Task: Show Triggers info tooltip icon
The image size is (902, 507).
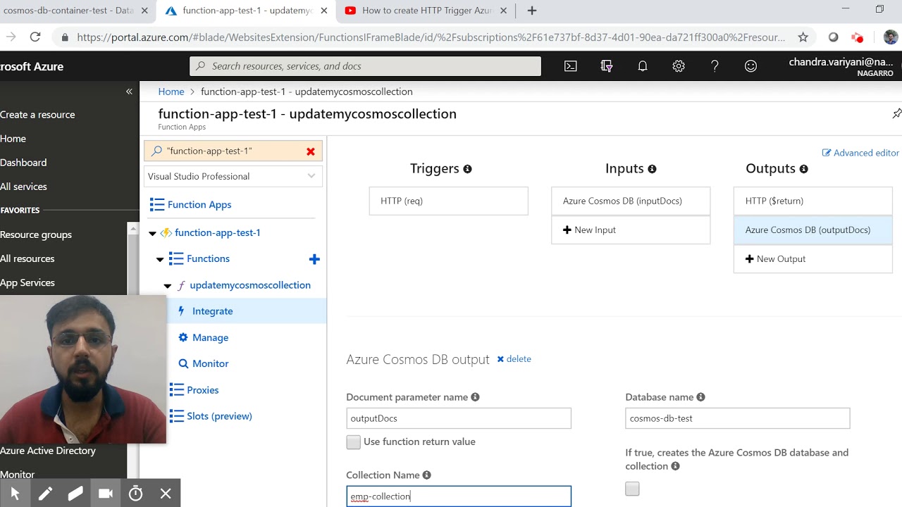Action: [467, 169]
